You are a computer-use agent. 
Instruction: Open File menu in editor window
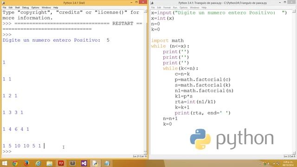[153, 7]
